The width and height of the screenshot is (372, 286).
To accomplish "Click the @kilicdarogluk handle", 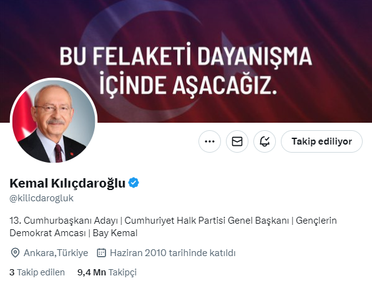I will pyautogui.click(x=42, y=198).
